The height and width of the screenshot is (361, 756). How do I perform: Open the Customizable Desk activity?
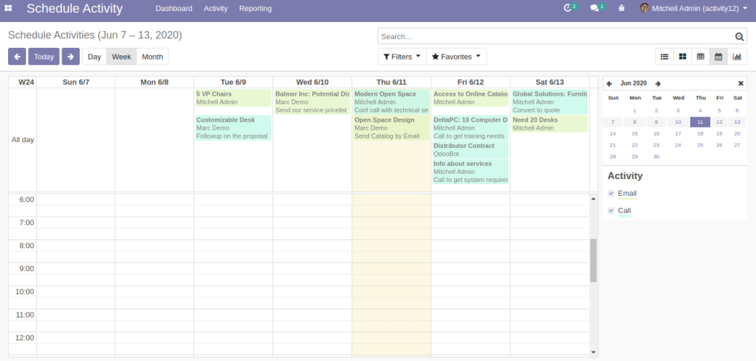tap(233, 127)
